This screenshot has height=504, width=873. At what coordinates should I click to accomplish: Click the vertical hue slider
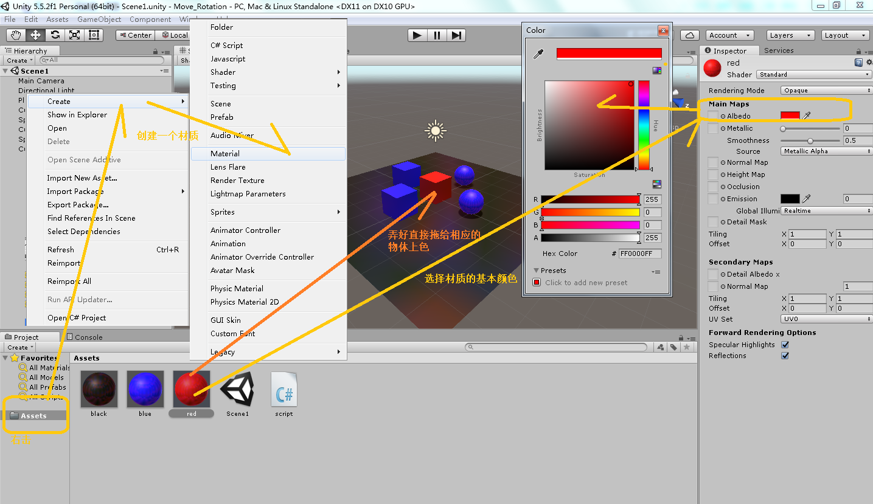pos(644,125)
